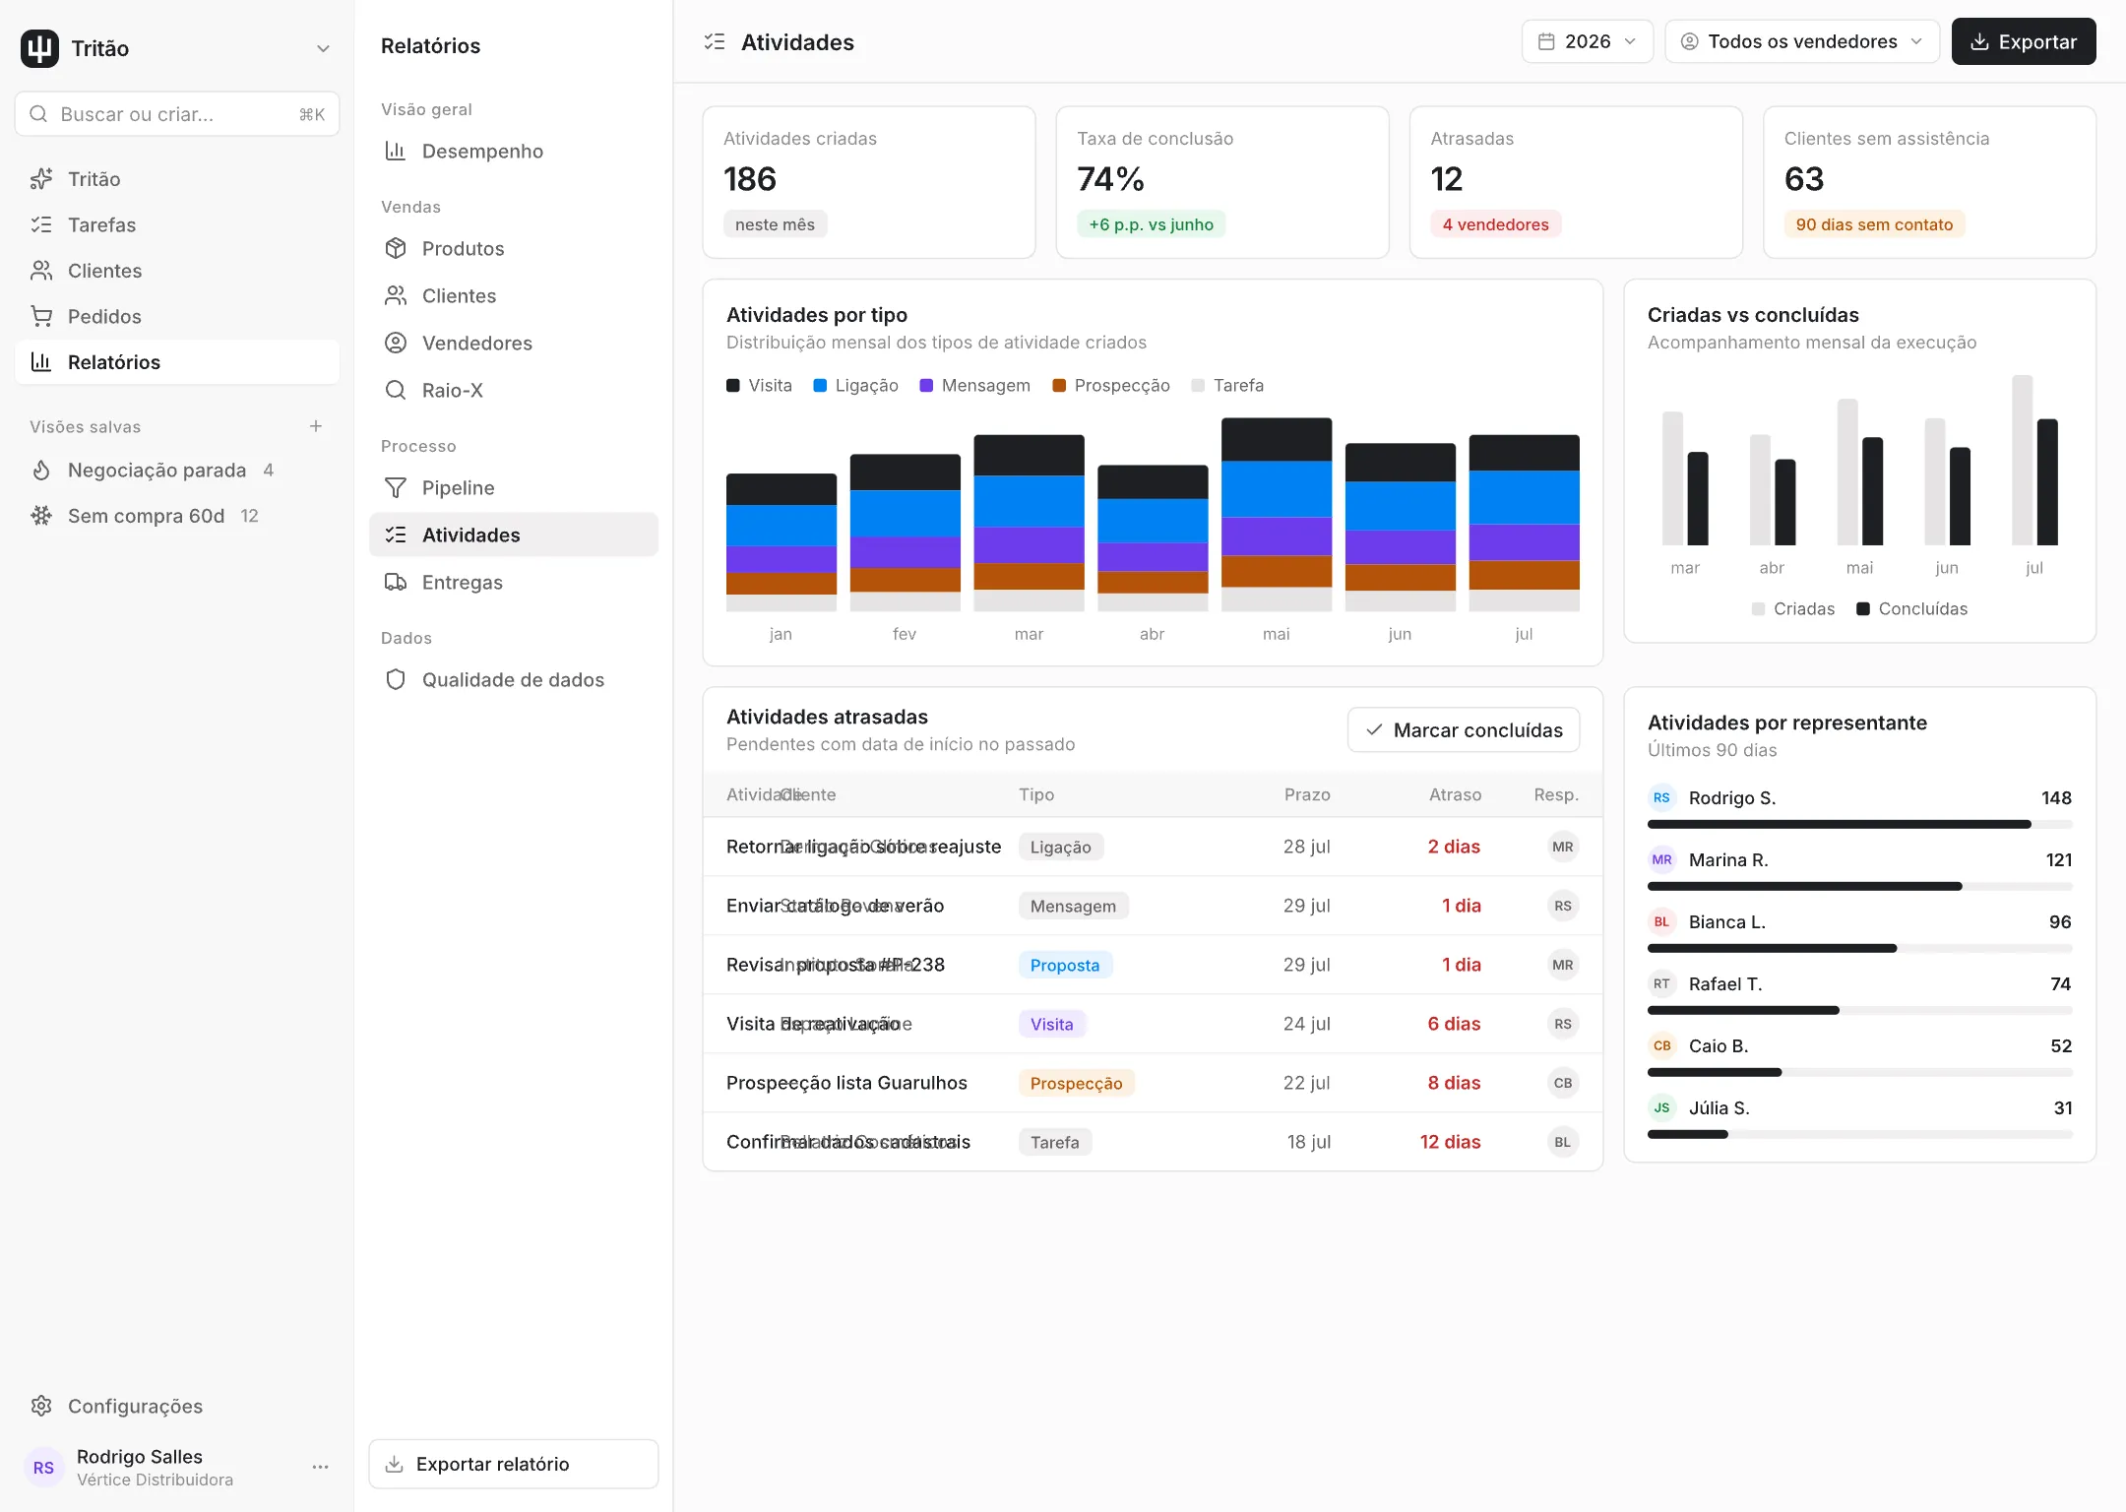The image size is (2126, 1512).
Task: Click the Entregas truck icon
Action: click(x=396, y=583)
